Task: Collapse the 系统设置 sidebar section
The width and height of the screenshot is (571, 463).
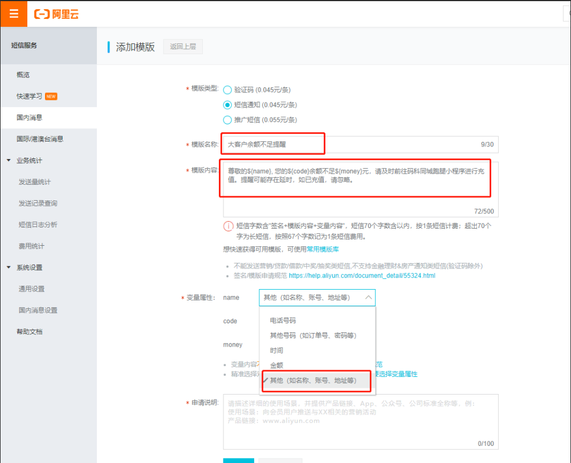Action: click(9, 267)
